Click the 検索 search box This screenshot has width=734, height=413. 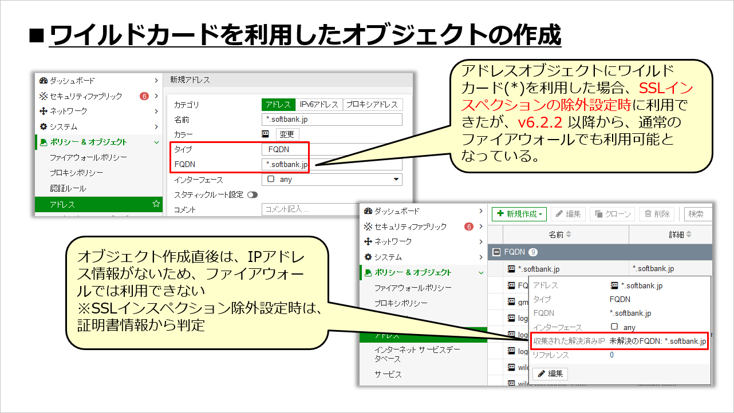click(698, 214)
